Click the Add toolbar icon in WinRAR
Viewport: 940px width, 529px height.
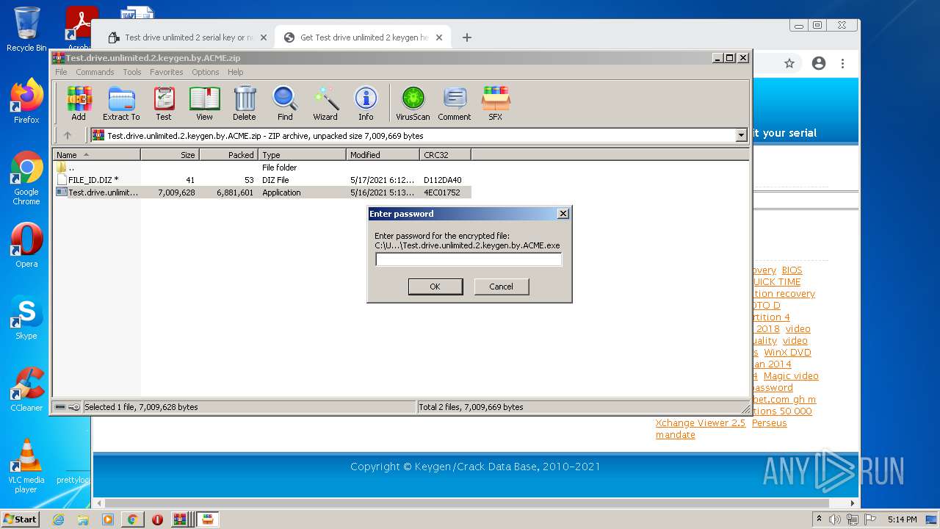coord(79,103)
